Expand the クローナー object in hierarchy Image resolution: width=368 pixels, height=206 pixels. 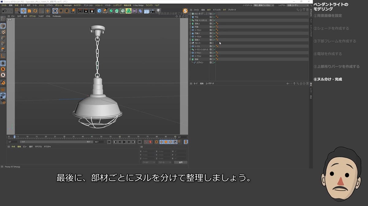(190, 43)
